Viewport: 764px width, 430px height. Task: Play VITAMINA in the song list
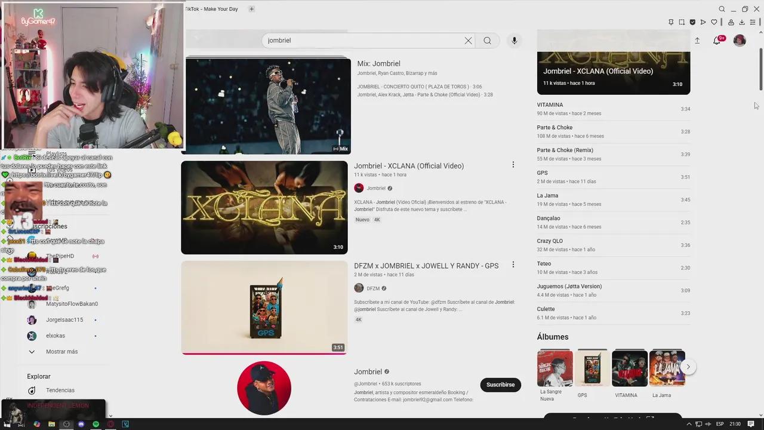pos(614,109)
